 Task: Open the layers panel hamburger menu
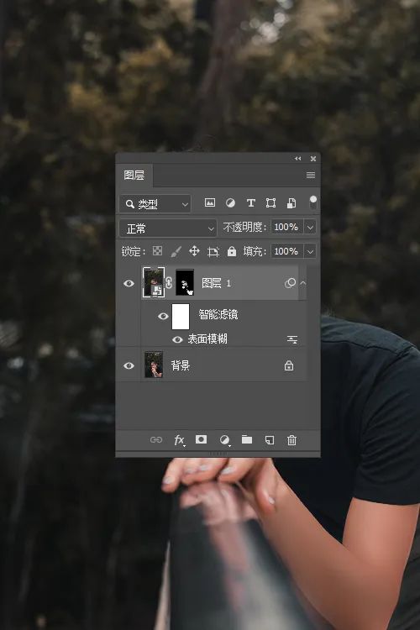pos(311,176)
